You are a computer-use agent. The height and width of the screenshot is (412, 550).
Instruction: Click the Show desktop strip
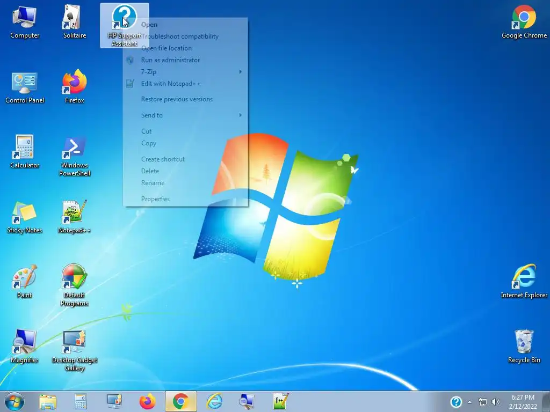click(546, 401)
